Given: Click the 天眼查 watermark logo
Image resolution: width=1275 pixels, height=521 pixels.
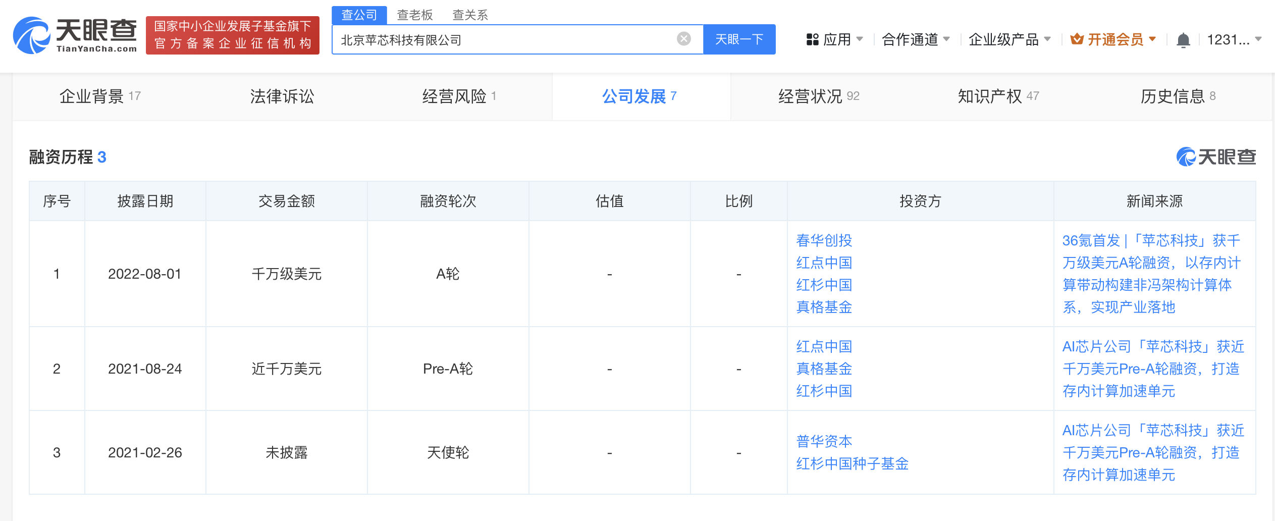Looking at the screenshot, I should pyautogui.click(x=1216, y=157).
